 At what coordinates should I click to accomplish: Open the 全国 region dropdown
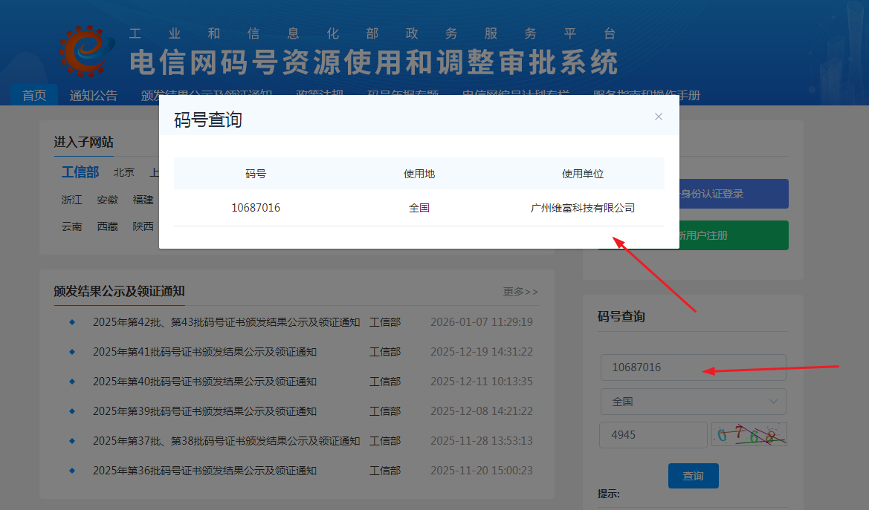pos(693,402)
